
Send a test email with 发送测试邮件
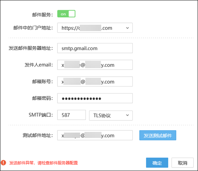coord(158,135)
